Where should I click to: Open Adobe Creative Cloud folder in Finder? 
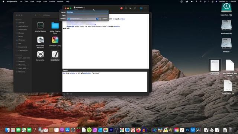coord(55,28)
